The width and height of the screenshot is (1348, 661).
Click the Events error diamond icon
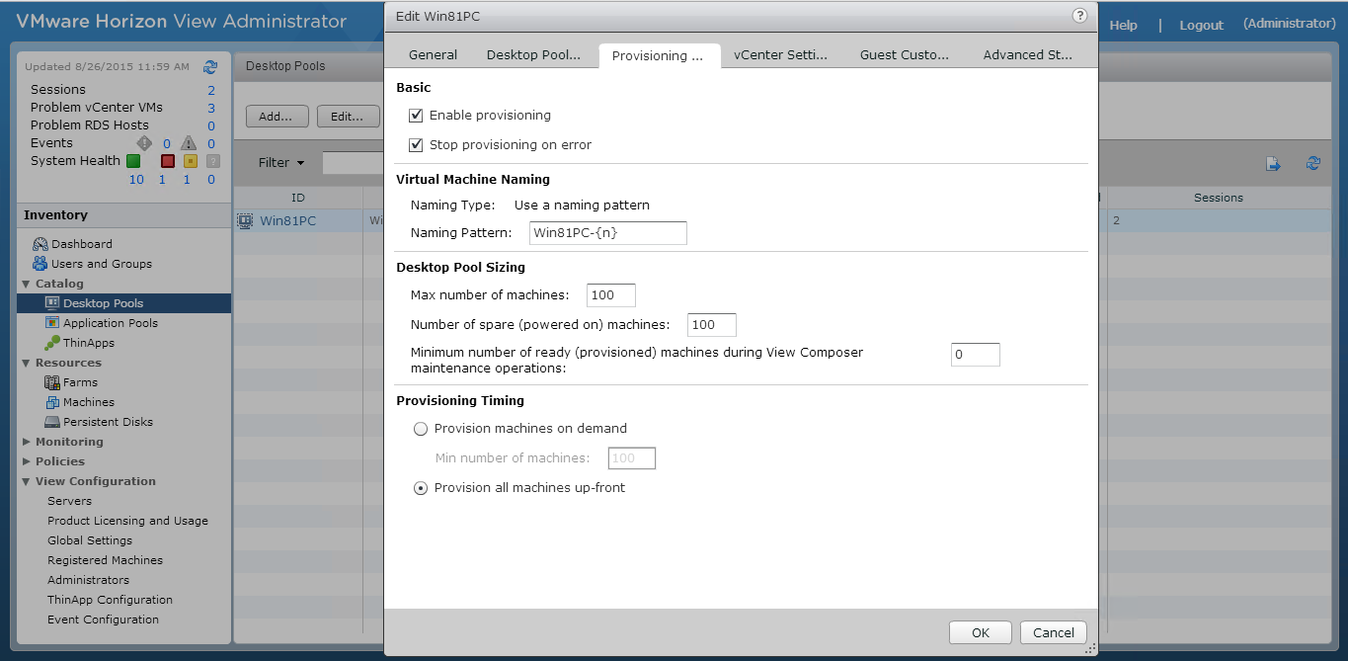click(144, 143)
